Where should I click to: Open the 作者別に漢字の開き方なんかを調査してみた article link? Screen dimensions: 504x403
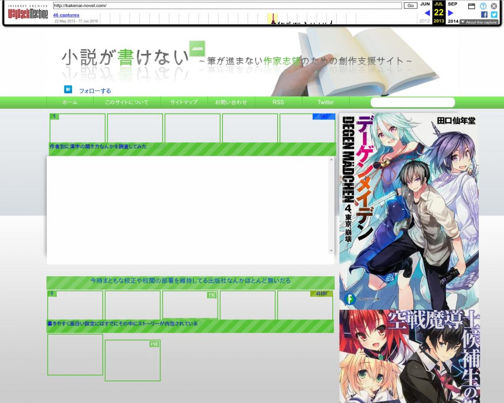point(98,147)
